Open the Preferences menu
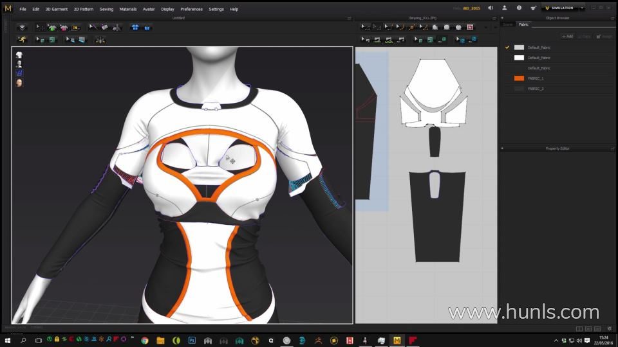Image resolution: width=618 pixels, height=347 pixels. tap(191, 9)
